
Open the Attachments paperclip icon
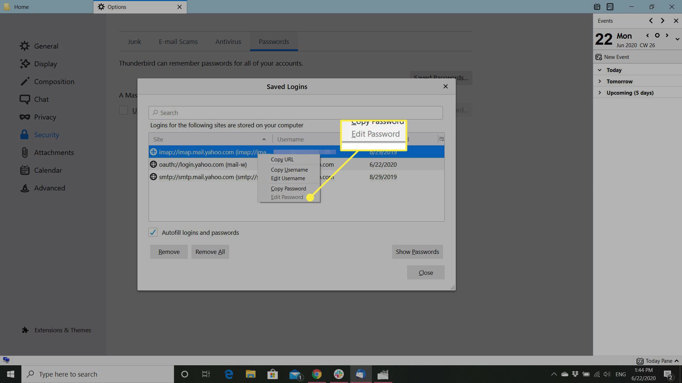[x=25, y=152]
